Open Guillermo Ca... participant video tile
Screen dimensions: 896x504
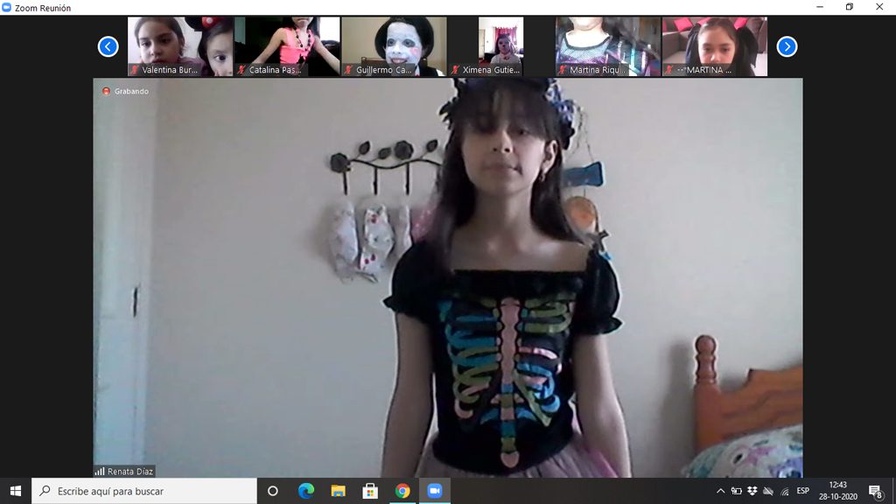394,46
